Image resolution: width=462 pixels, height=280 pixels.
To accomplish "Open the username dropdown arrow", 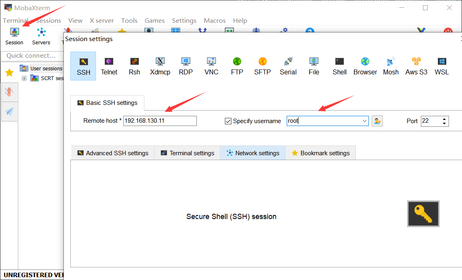I will pyautogui.click(x=364, y=121).
